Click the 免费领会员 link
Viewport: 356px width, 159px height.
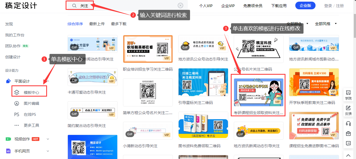253,6
